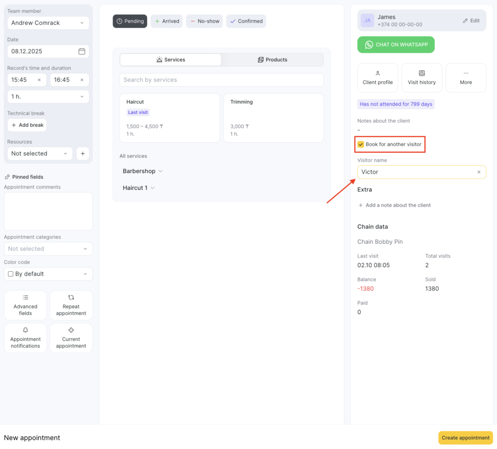Set appointment status to Confirmed
Screen dimensions: 497x449
[246, 21]
